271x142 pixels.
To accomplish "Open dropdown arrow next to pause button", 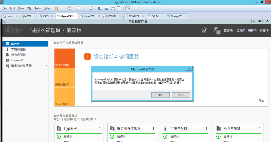I will (x=61, y=8).
